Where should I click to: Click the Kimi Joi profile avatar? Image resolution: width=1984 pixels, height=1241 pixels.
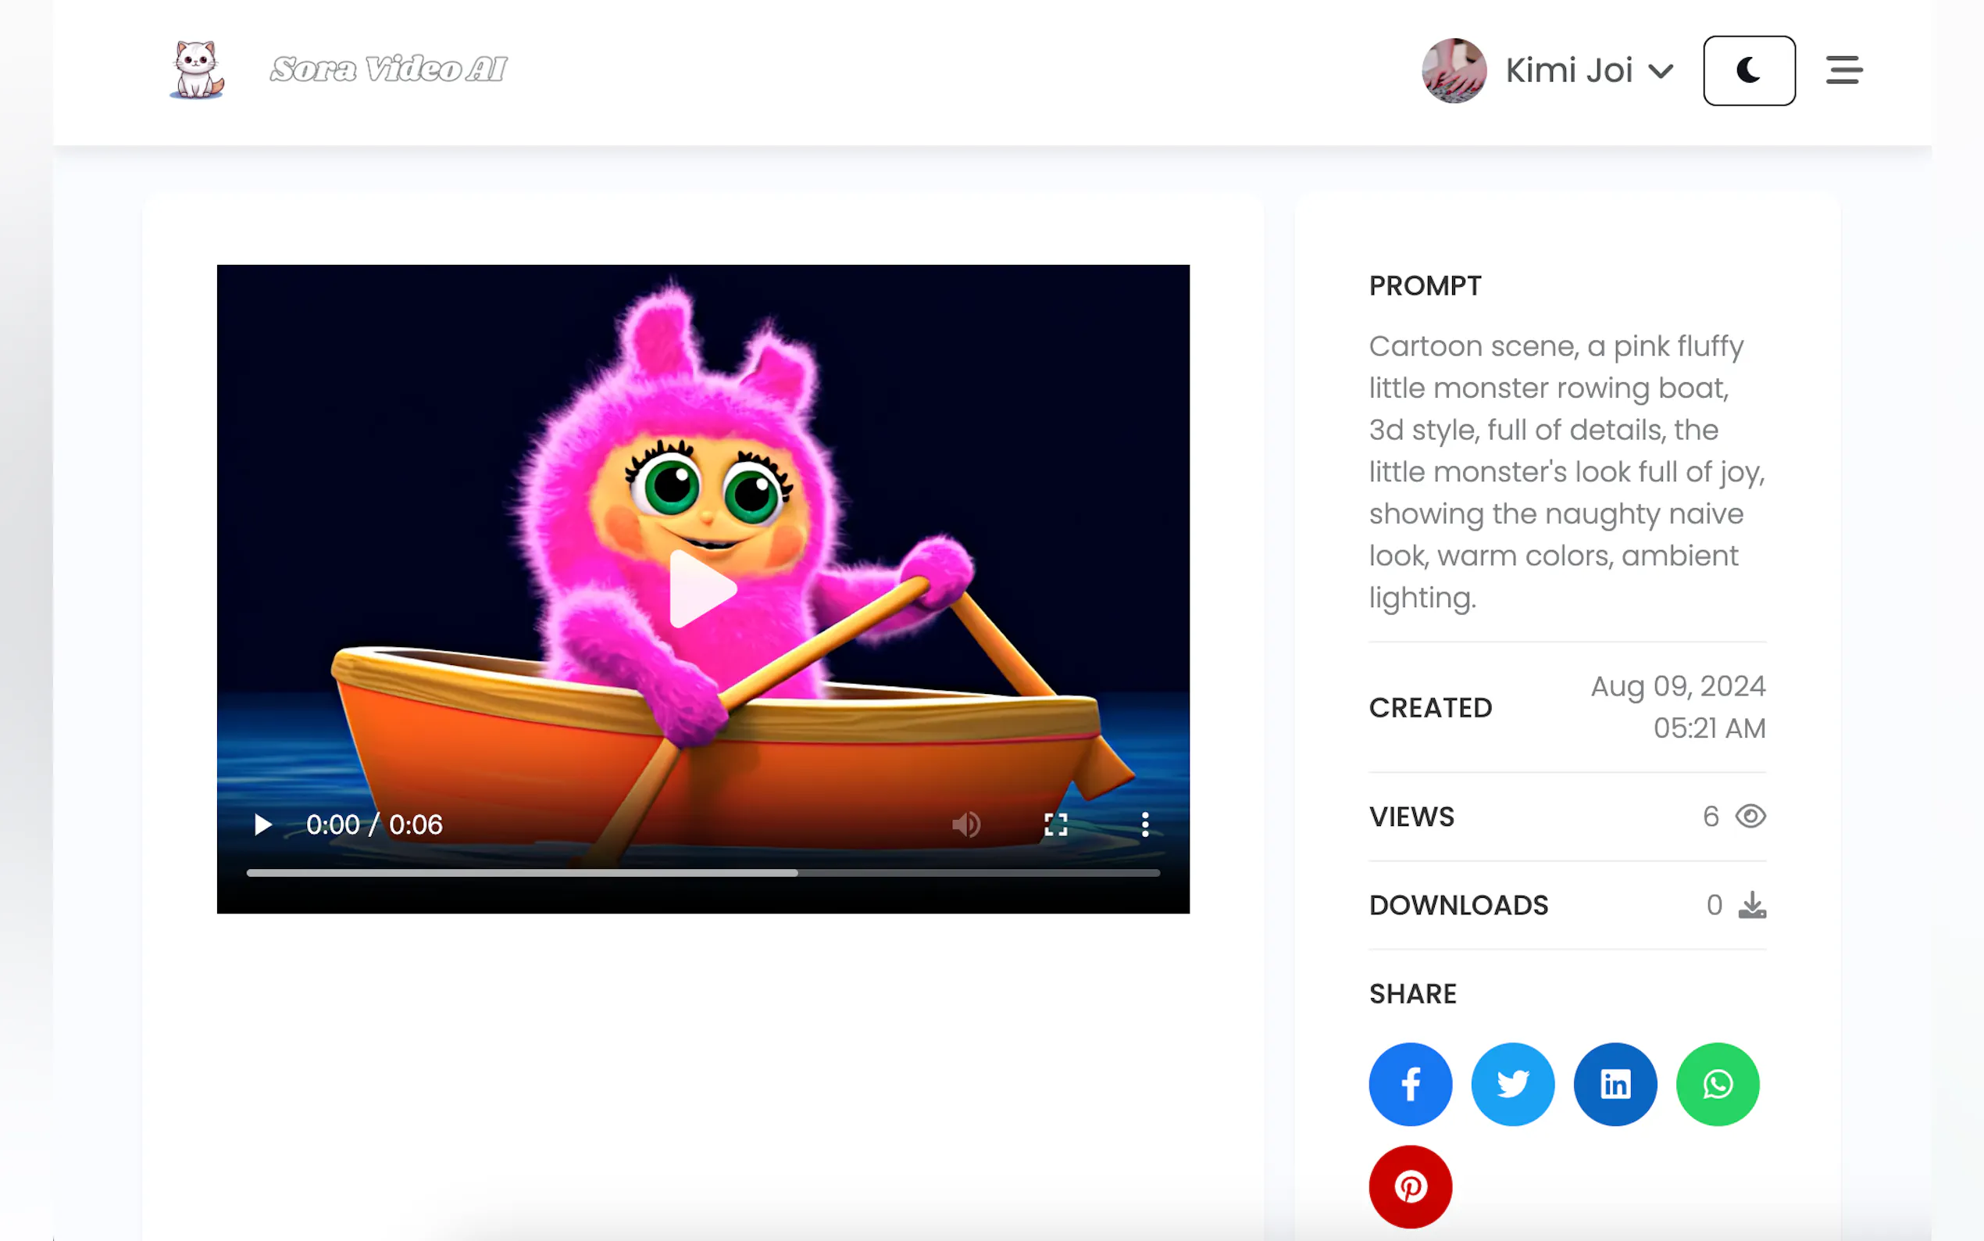coord(1454,70)
